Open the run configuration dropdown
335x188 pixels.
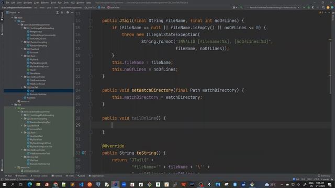pyautogui.click(x=273, y=7)
